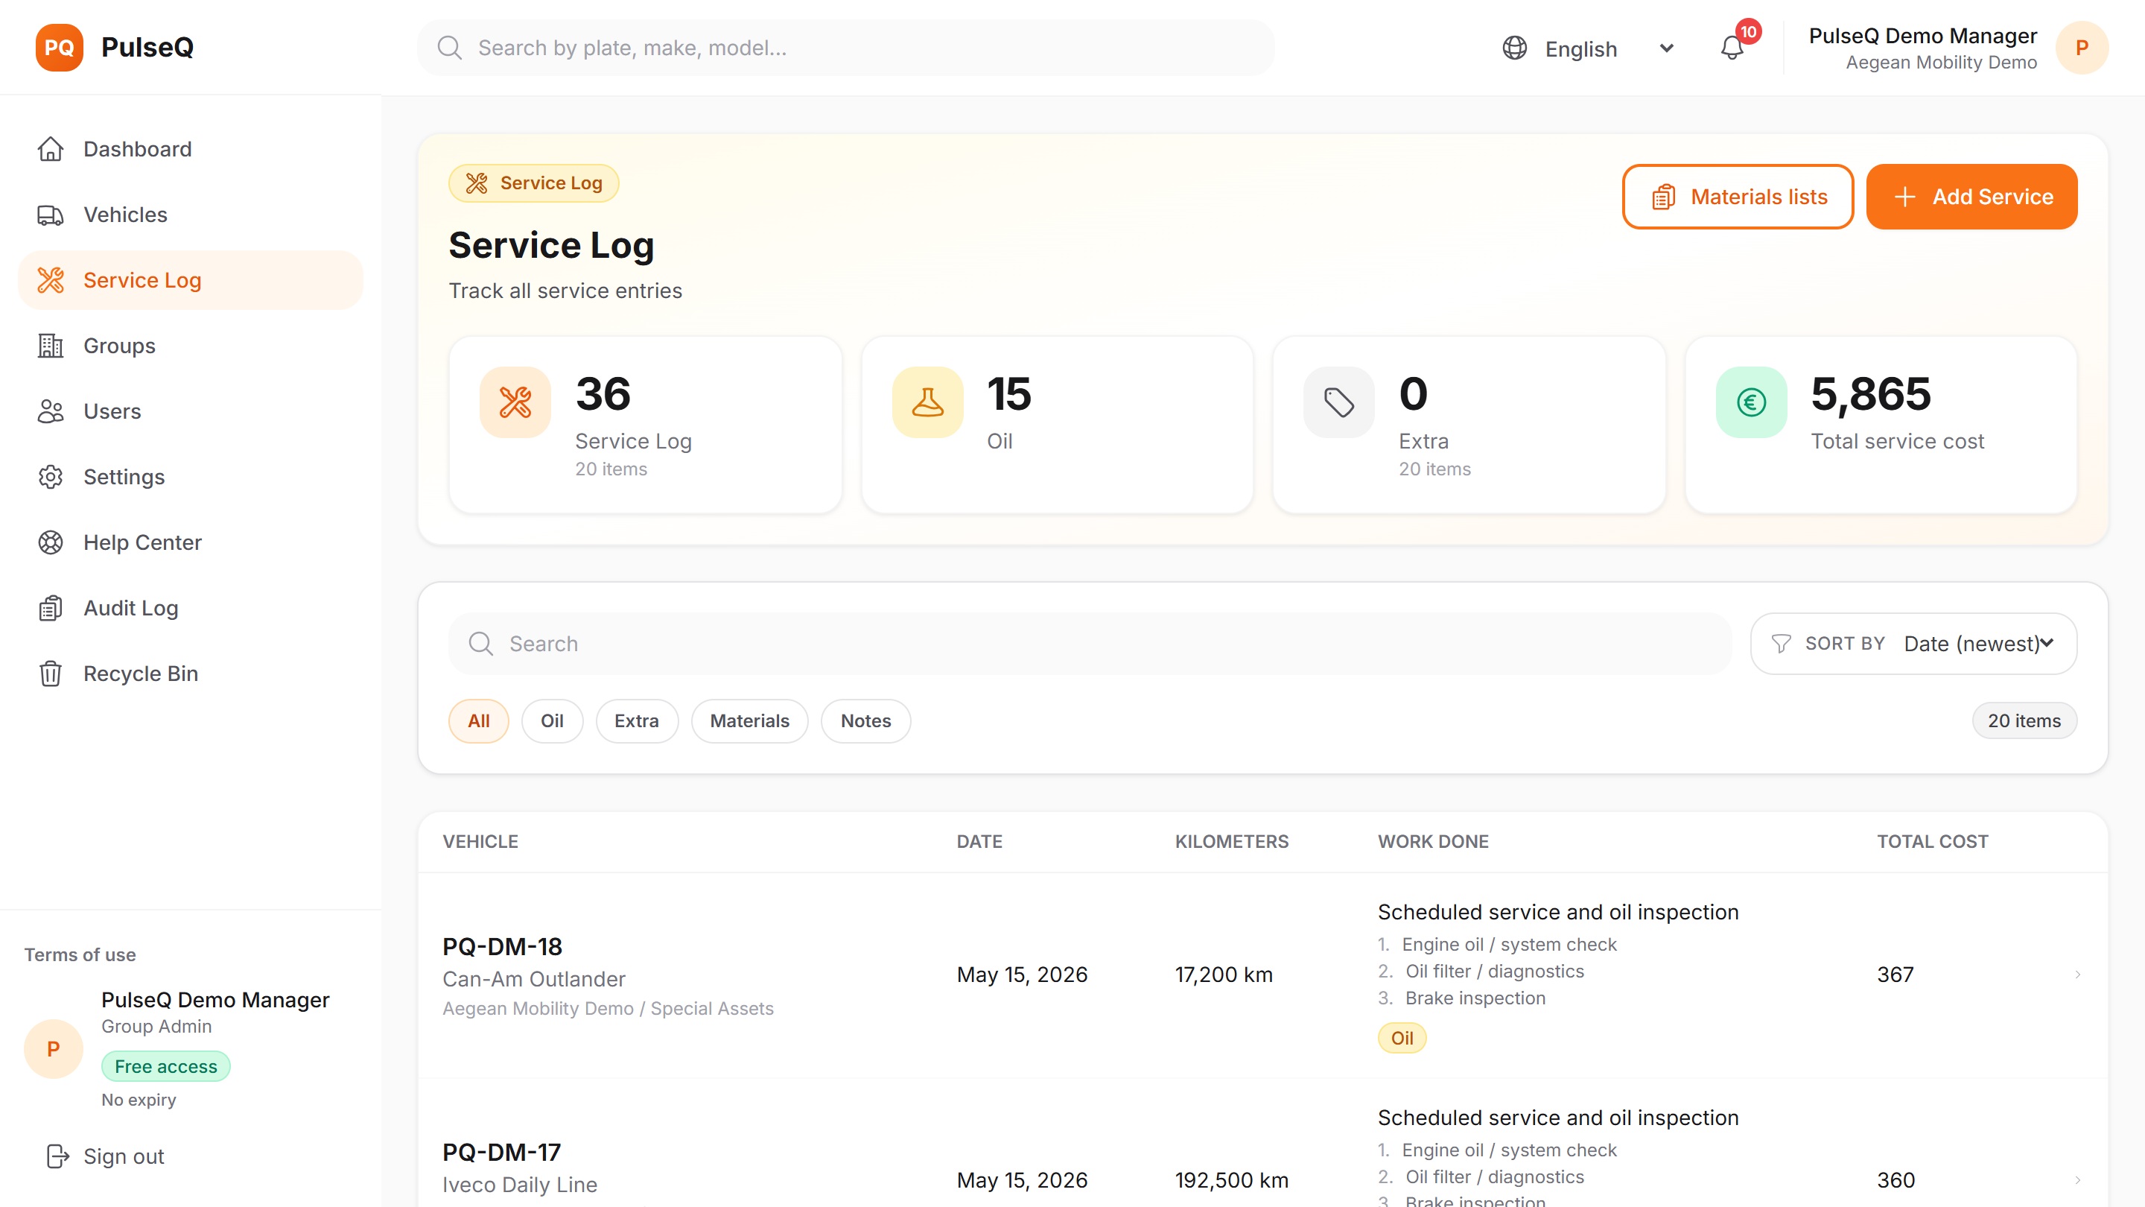This screenshot has width=2145, height=1207.
Task: Click the Help Center lifebuoy icon
Action: 51,542
